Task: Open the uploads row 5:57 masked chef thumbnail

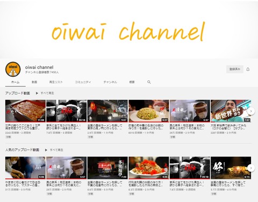Action: pos(190,111)
